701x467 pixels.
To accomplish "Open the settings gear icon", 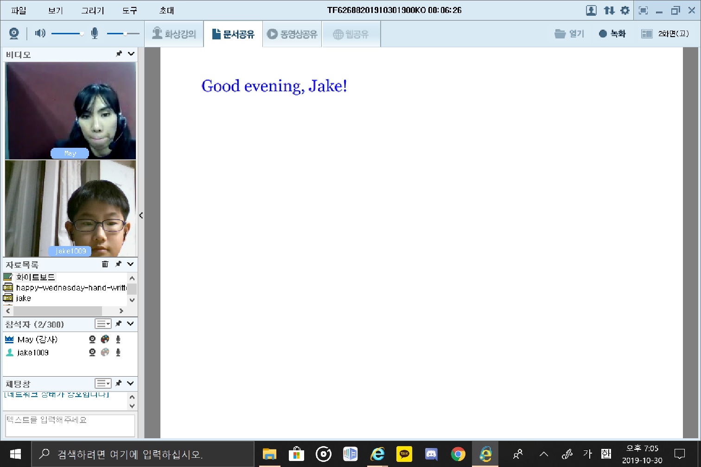I will 625,10.
